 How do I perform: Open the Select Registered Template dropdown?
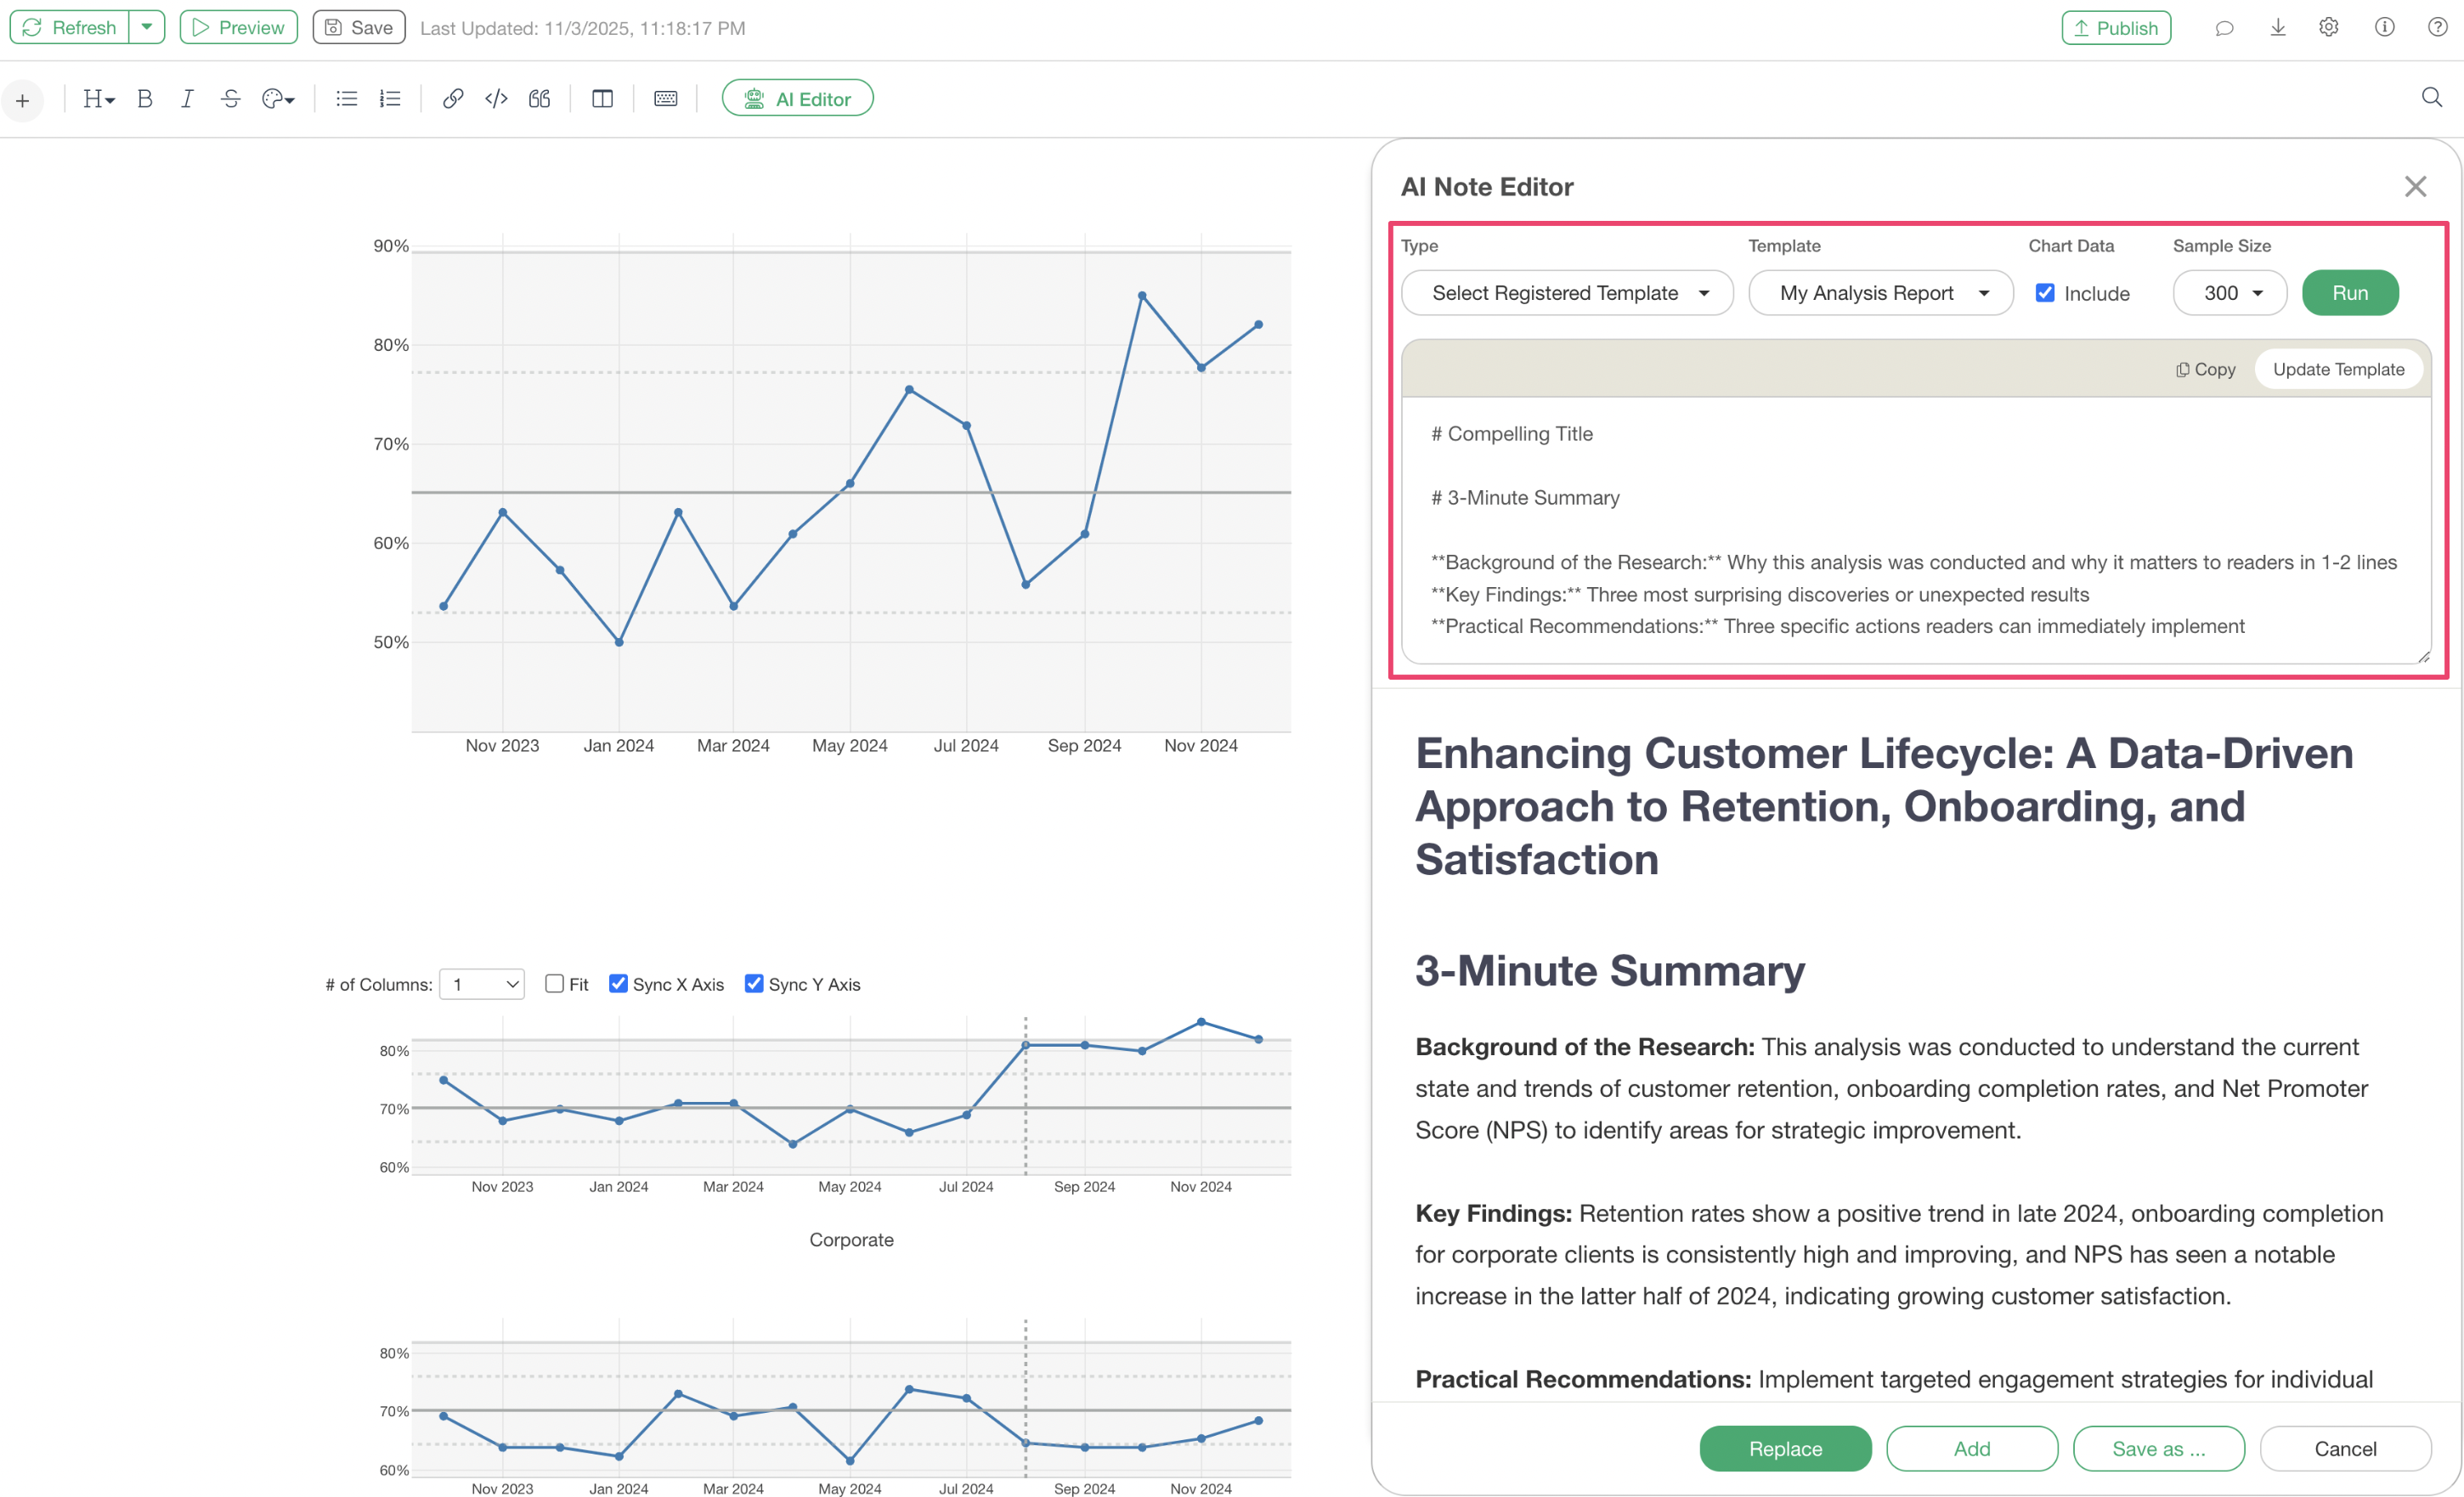[x=1566, y=293]
